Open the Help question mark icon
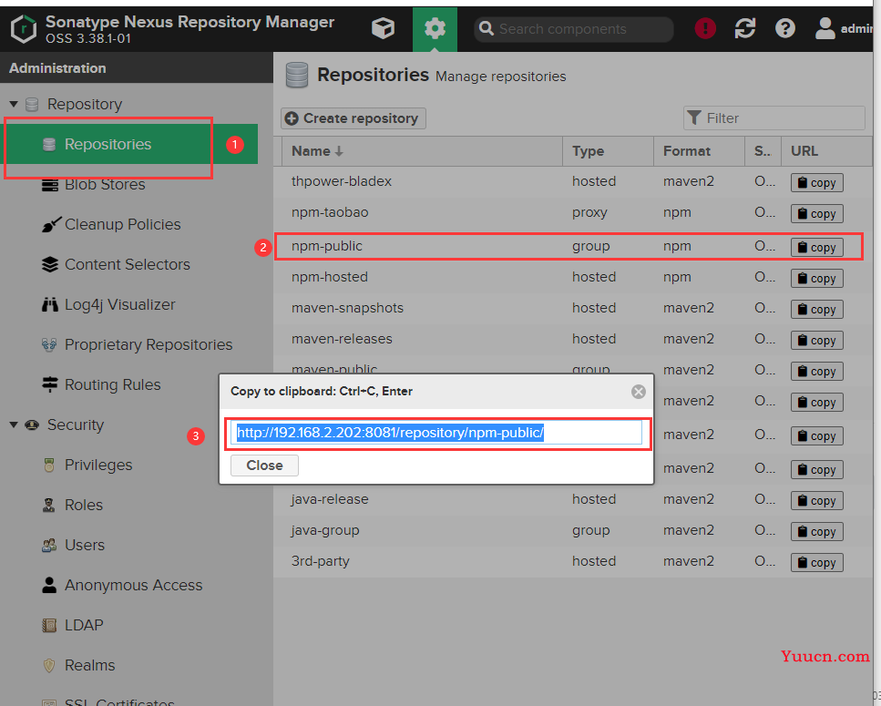Image resolution: width=881 pixels, height=706 pixels. (785, 28)
